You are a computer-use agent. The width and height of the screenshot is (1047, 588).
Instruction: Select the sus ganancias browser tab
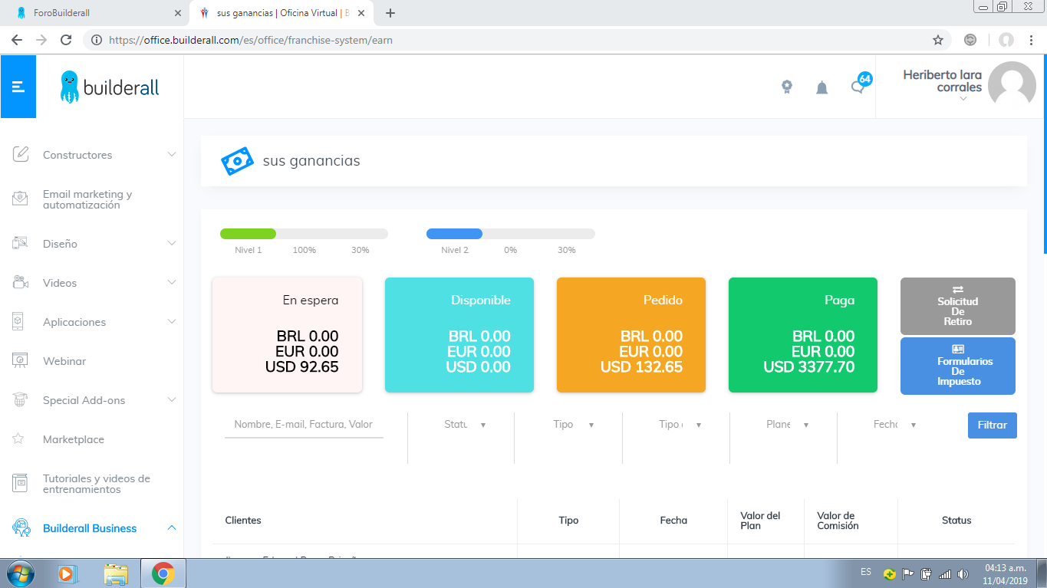(281, 13)
